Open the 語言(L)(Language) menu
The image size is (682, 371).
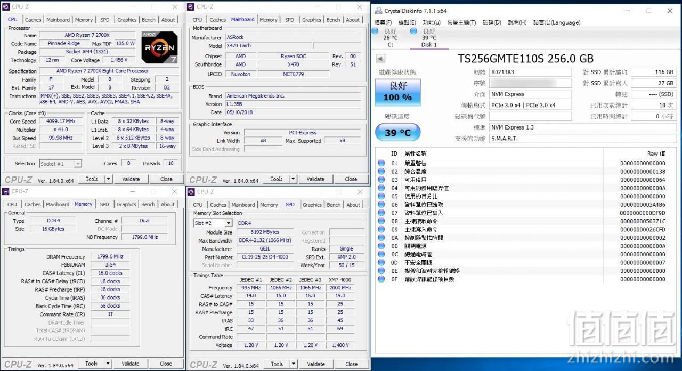(557, 22)
